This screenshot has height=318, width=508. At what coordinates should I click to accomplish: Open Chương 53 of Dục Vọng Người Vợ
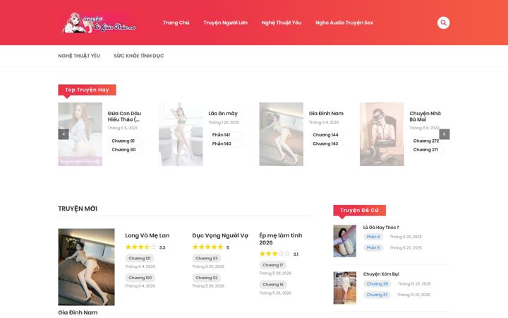coord(206,259)
